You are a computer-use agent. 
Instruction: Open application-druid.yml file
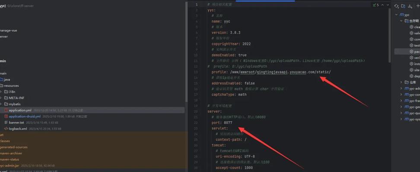(x=24, y=116)
